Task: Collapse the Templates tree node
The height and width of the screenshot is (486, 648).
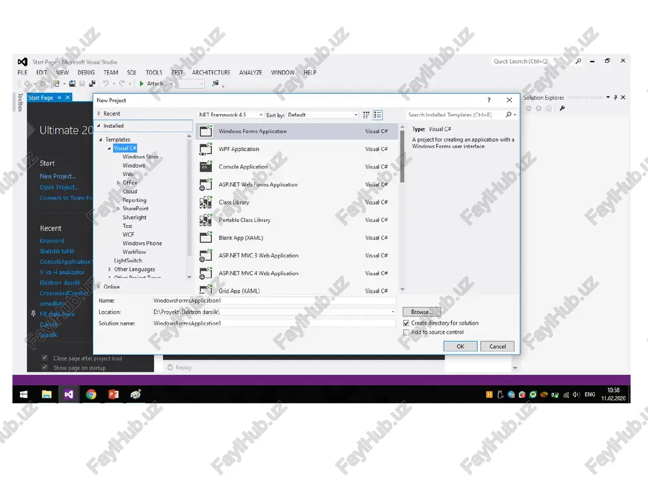Action: pos(100,140)
